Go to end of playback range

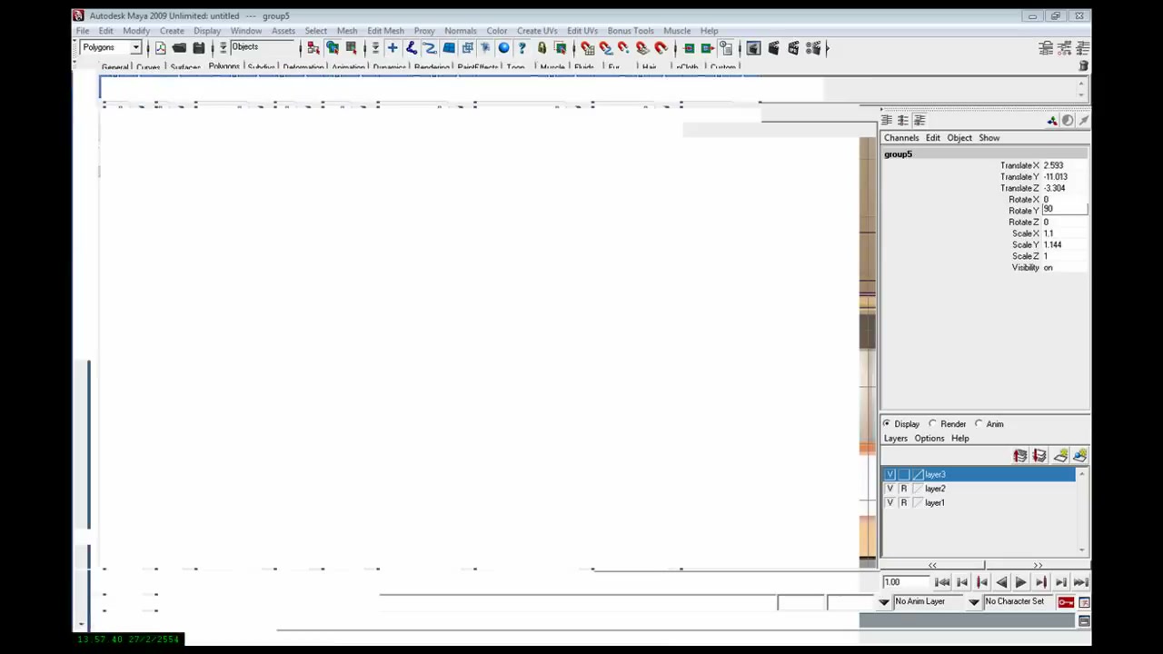(x=1080, y=582)
